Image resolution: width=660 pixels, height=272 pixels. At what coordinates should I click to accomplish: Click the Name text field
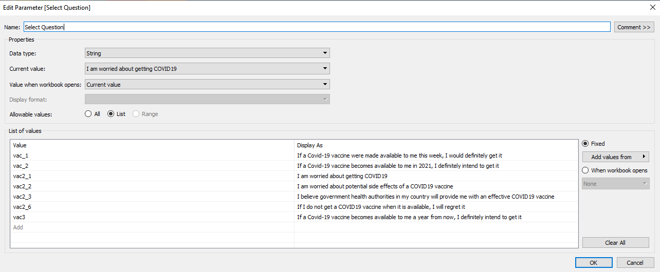coord(317,27)
